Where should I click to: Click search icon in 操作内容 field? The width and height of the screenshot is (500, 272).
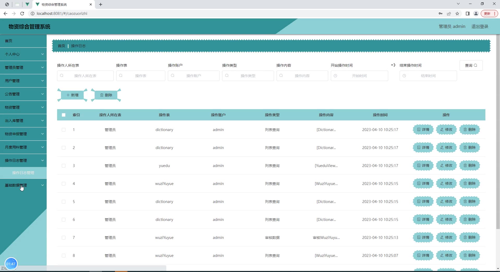281,76
